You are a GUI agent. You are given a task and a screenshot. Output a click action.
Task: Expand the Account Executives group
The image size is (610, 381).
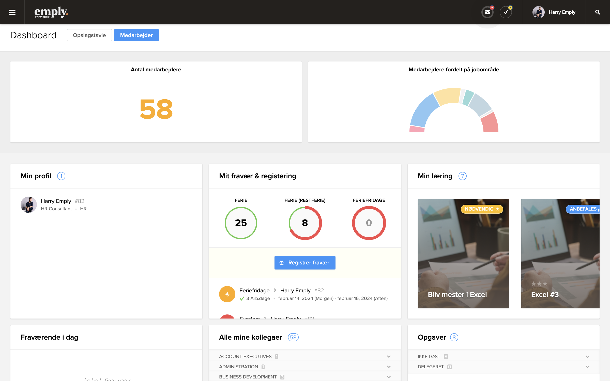(x=389, y=357)
